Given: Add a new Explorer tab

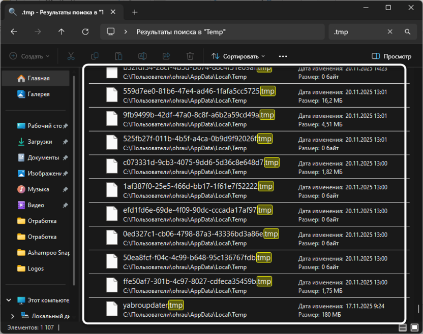Looking at the screenshot, I should click(135, 12).
